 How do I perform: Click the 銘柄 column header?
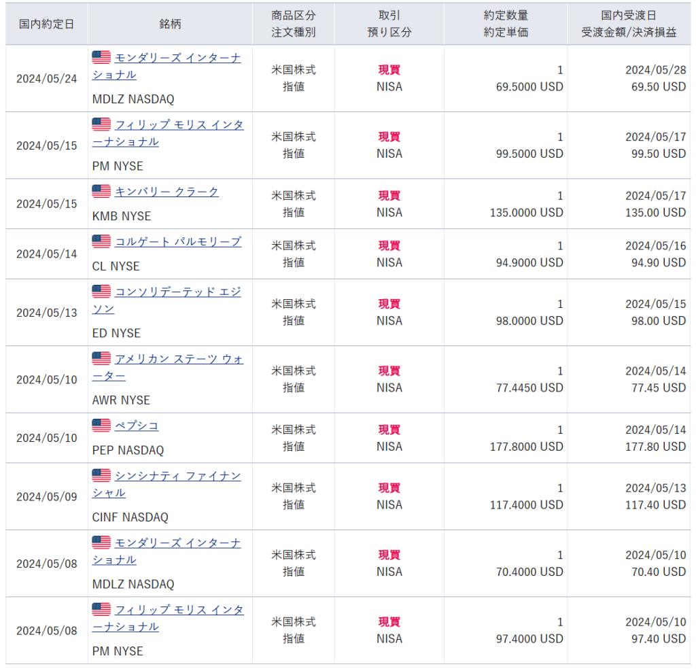coord(170,24)
